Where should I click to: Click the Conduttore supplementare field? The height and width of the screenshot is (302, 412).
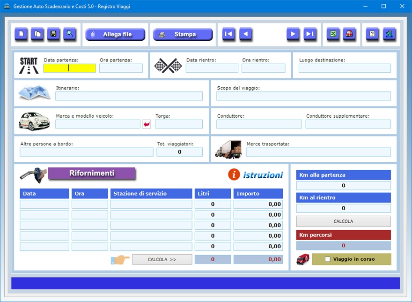click(x=348, y=124)
